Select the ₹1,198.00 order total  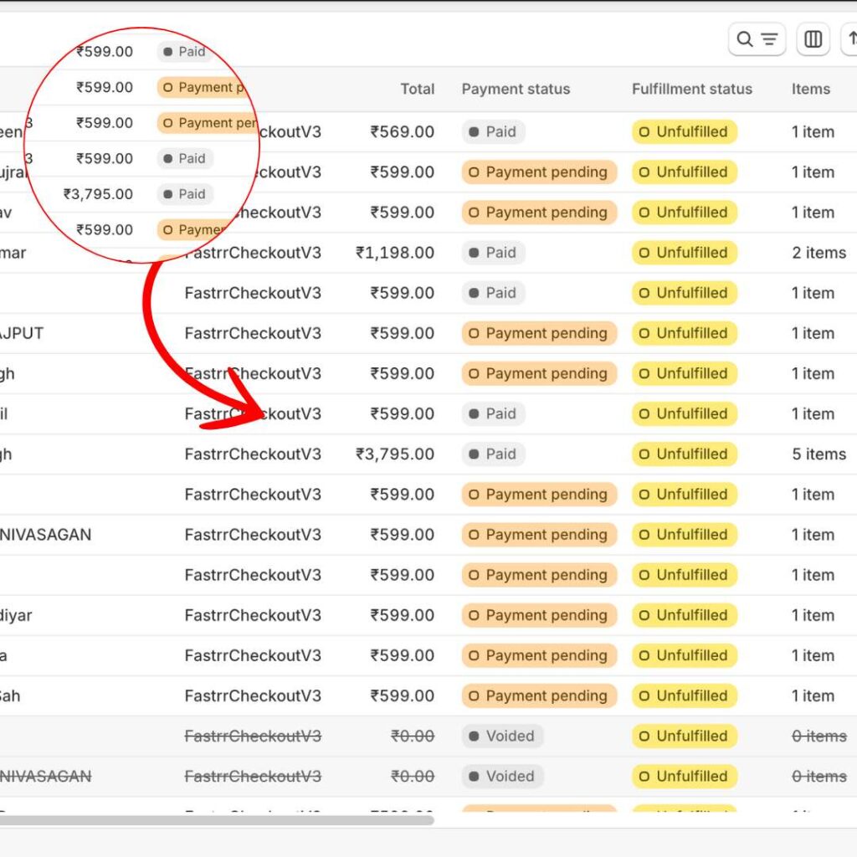tap(394, 253)
